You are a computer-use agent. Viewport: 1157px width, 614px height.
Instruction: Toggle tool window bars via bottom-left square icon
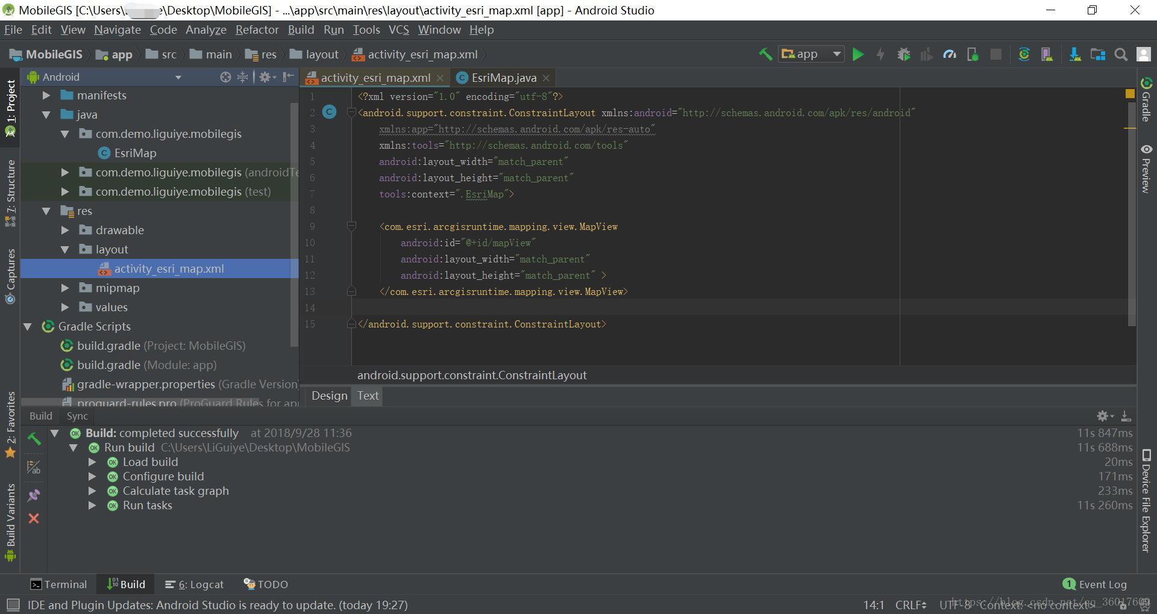click(x=13, y=604)
